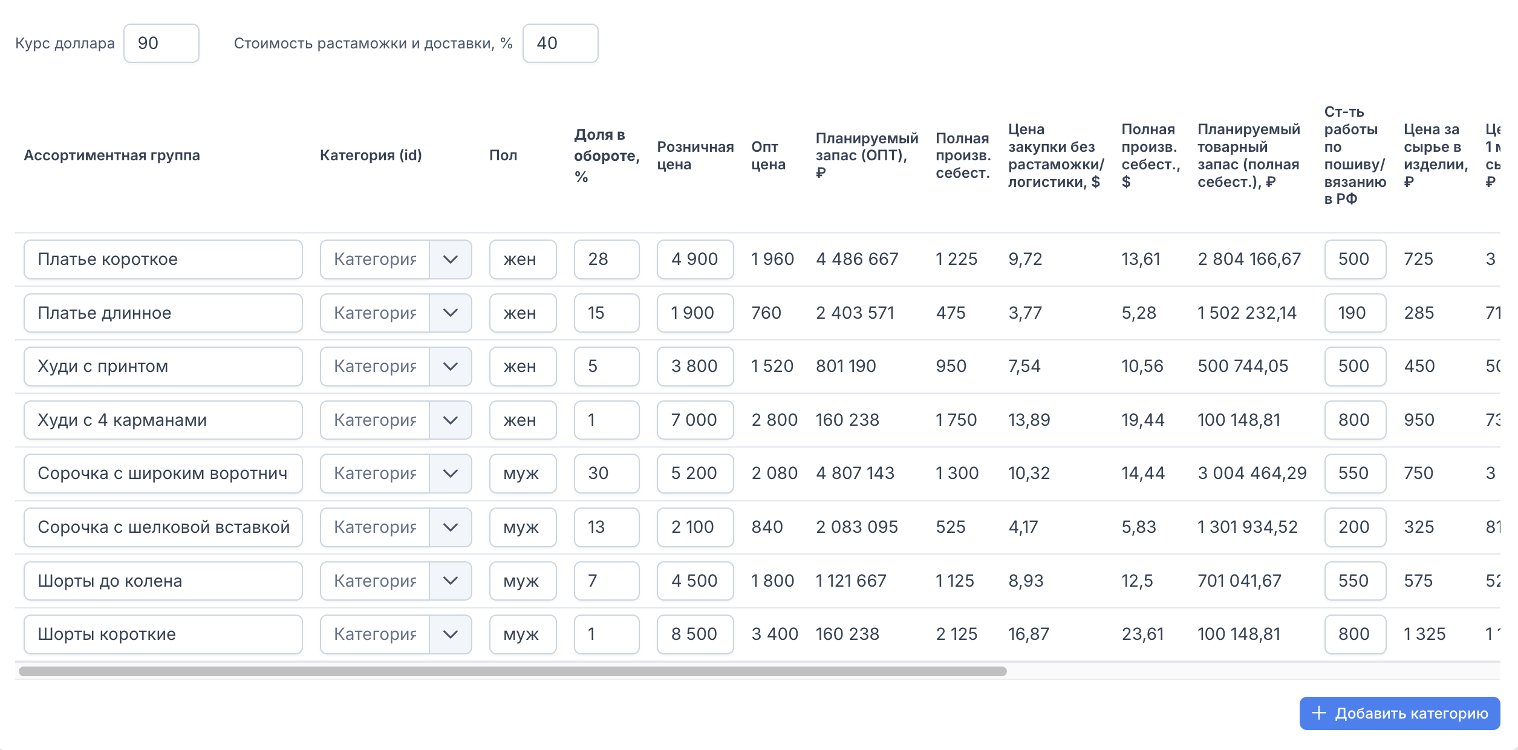Click gender field жен for Платье короткое
This screenshot has height=750, width=1518.
523,259
